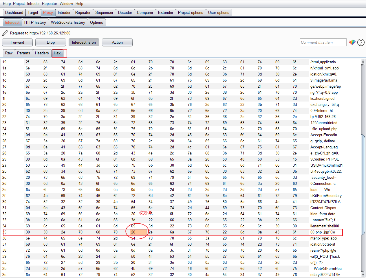Click the Forward button
Image resolution: width=366 pixels, height=278 pixels.
17,42
